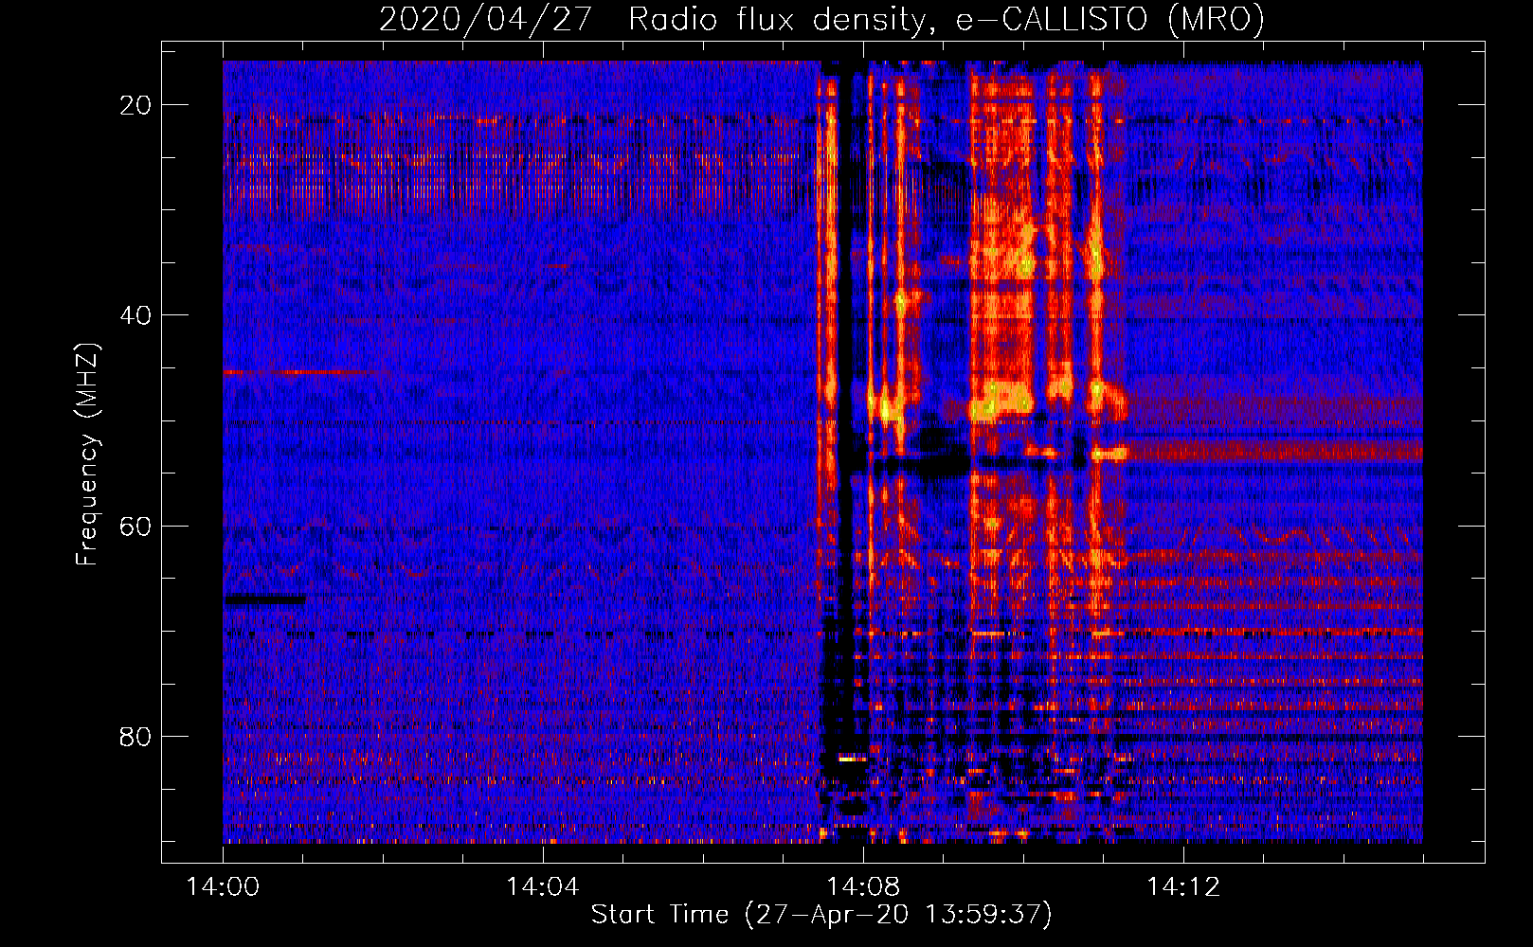The height and width of the screenshot is (947, 1533).
Task: Select the "14:00" time tick label
Action: pyautogui.click(x=223, y=887)
